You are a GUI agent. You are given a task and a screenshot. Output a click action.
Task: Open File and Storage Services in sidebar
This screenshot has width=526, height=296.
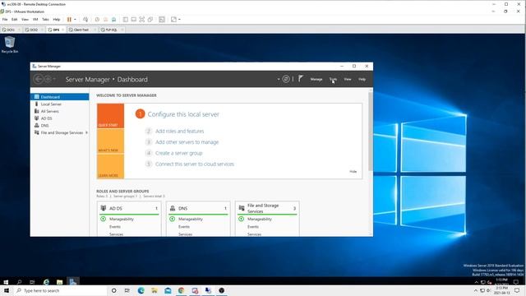tap(59, 133)
